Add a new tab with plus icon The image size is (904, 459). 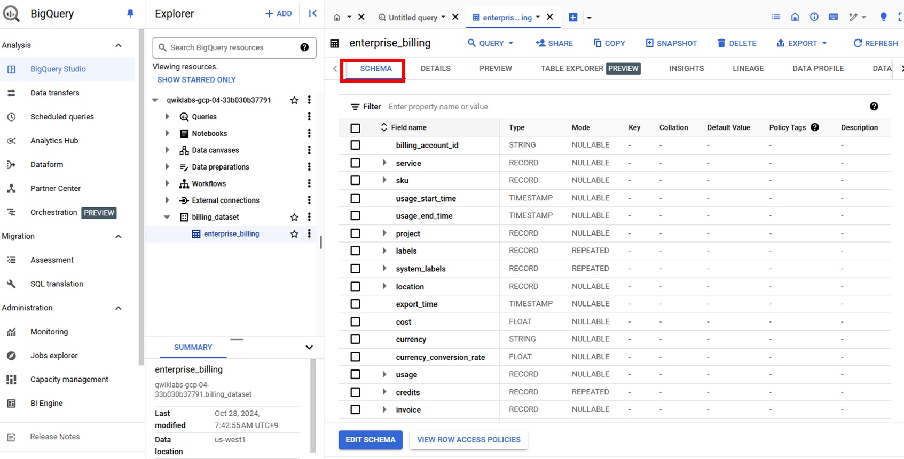click(x=573, y=17)
